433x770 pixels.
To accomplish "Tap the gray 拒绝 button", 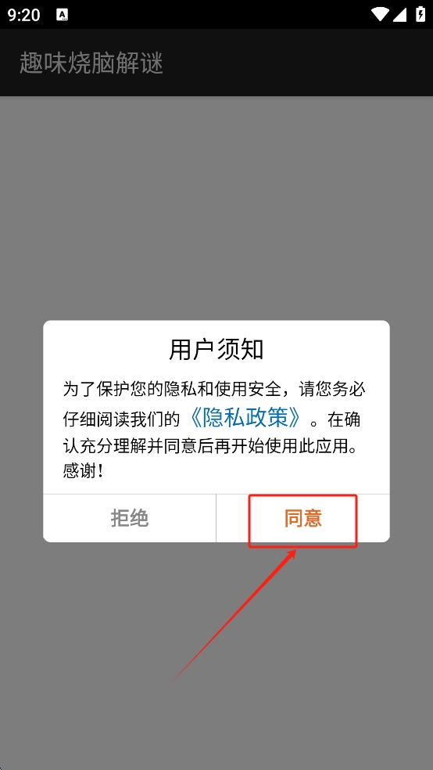I will (130, 519).
